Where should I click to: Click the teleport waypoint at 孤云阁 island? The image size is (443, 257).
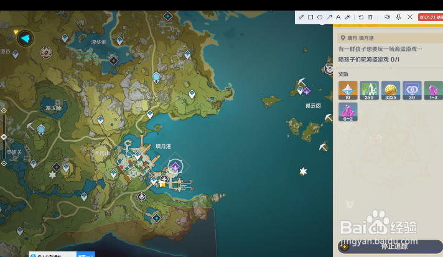301,90
